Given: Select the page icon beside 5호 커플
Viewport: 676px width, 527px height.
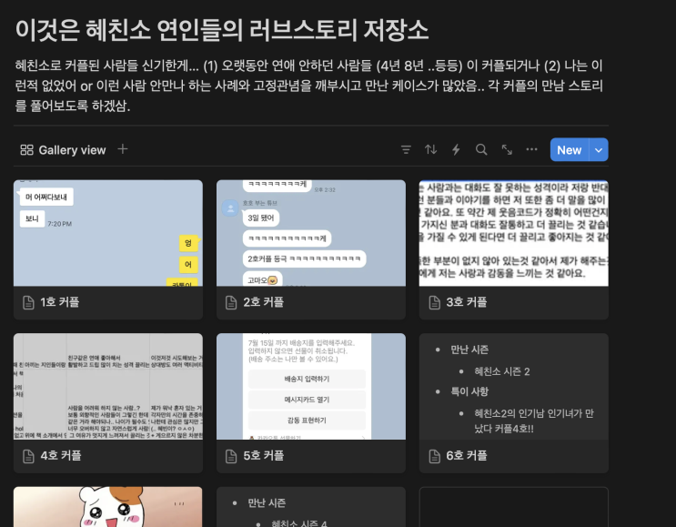Looking at the screenshot, I should click(x=231, y=456).
